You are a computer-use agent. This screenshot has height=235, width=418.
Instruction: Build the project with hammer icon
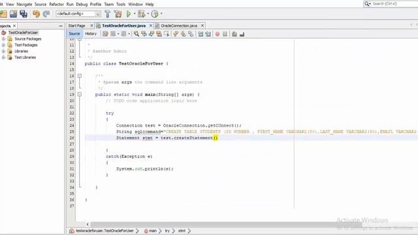click(x=107, y=14)
